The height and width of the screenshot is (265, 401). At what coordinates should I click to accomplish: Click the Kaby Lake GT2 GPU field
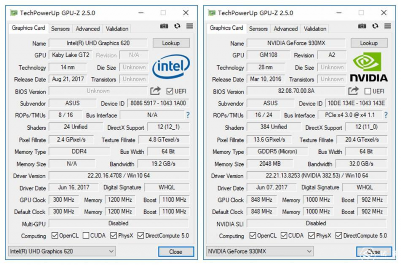coord(70,55)
